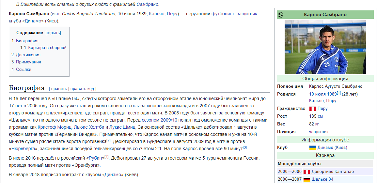This screenshot has width=377, height=183.
Task: Open Примечания section from contents
Action: (28, 62)
